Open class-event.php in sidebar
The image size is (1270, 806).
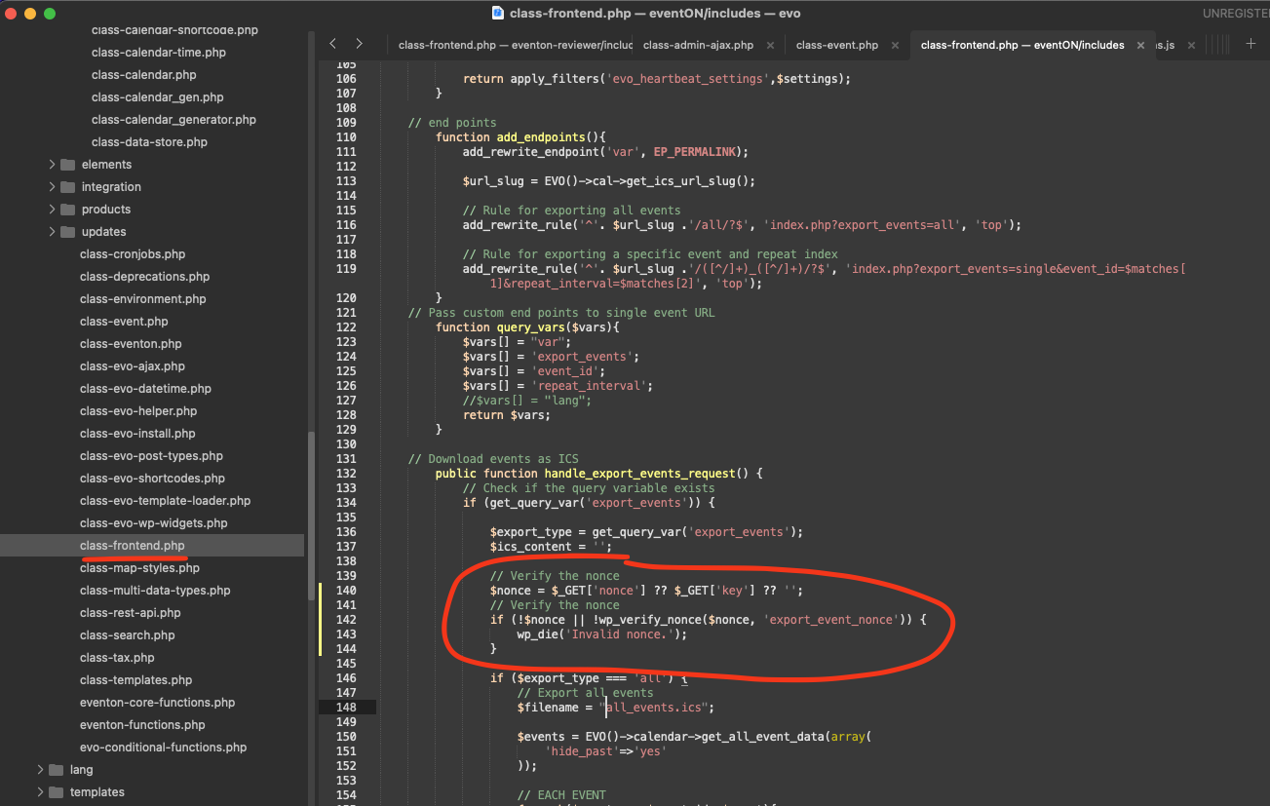point(124,322)
